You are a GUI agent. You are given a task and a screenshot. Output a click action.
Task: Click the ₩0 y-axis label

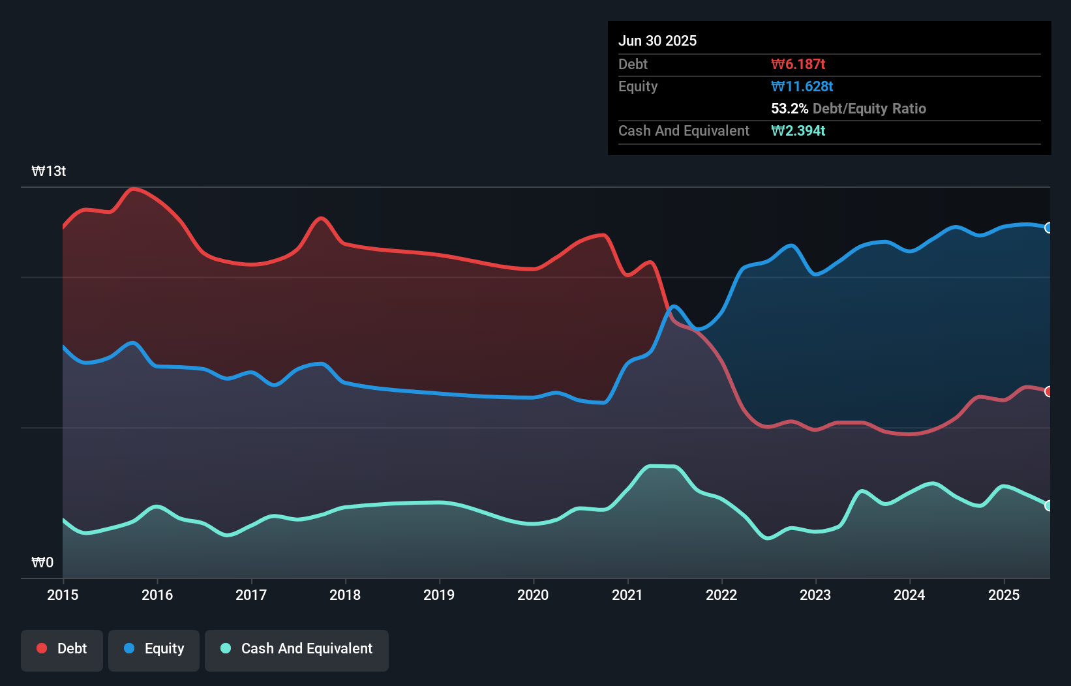pyautogui.click(x=42, y=563)
